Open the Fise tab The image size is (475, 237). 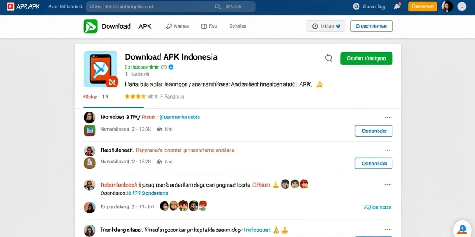click(209, 26)
